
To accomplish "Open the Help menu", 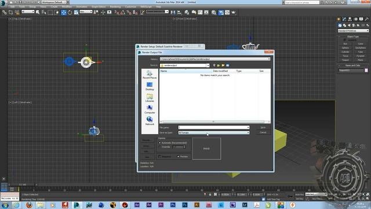I will coord(158,7).
